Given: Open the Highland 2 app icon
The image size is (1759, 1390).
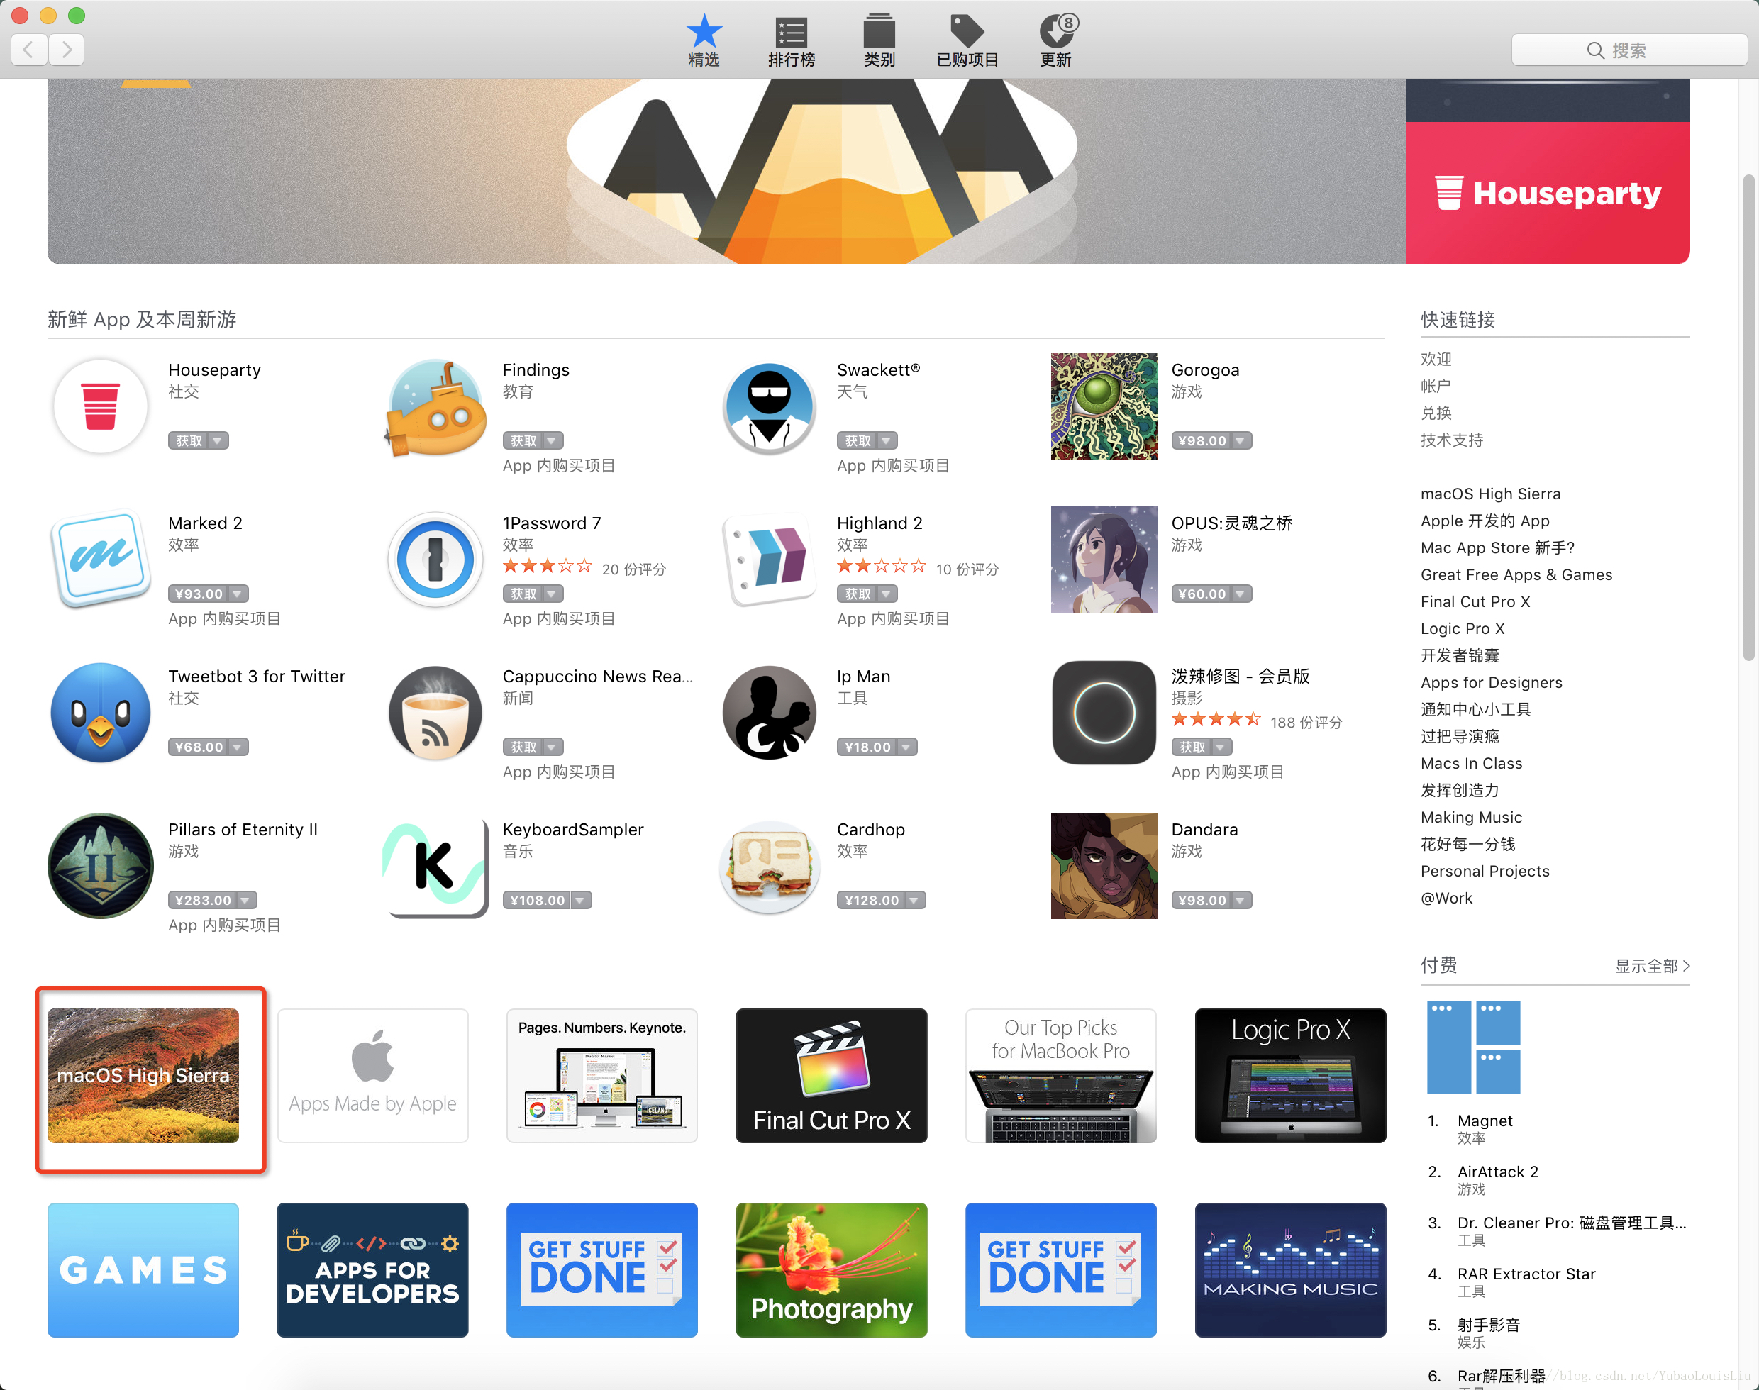Looking at the screenshot, I should coord(769,559).
